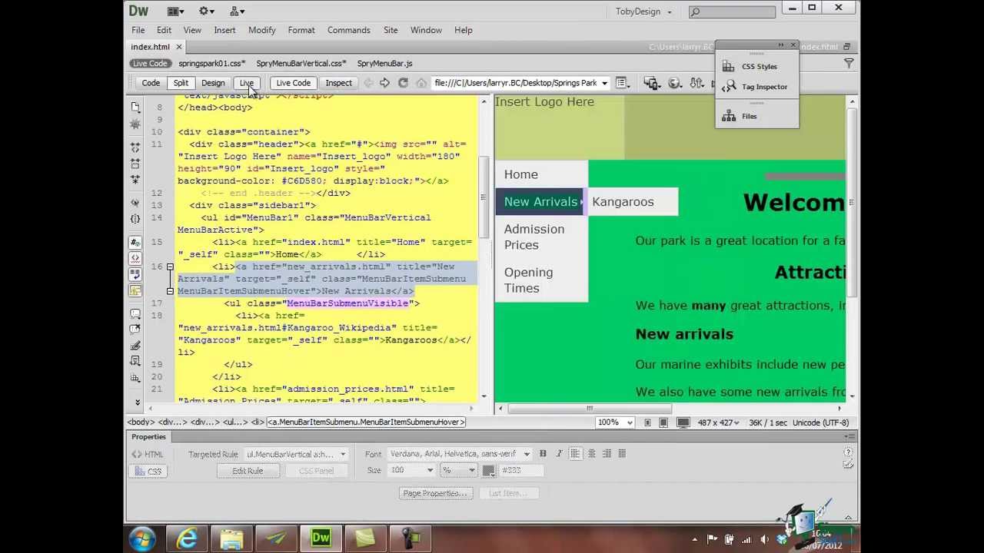This screenshot has width=984, height=553.
Task: Switch Properties panel to CSS mode
Action: point(147,471)
